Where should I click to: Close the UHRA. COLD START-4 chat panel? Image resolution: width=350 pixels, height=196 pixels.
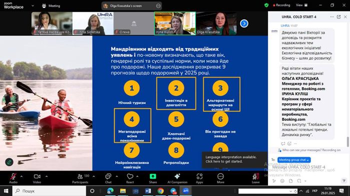(345, 17)
